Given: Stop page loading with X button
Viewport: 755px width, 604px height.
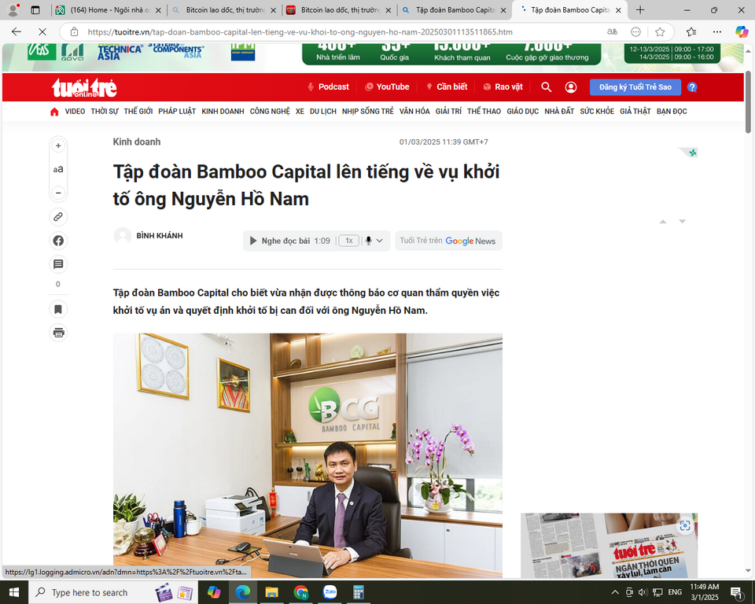Looking at the screenshot, I should 42,31.
